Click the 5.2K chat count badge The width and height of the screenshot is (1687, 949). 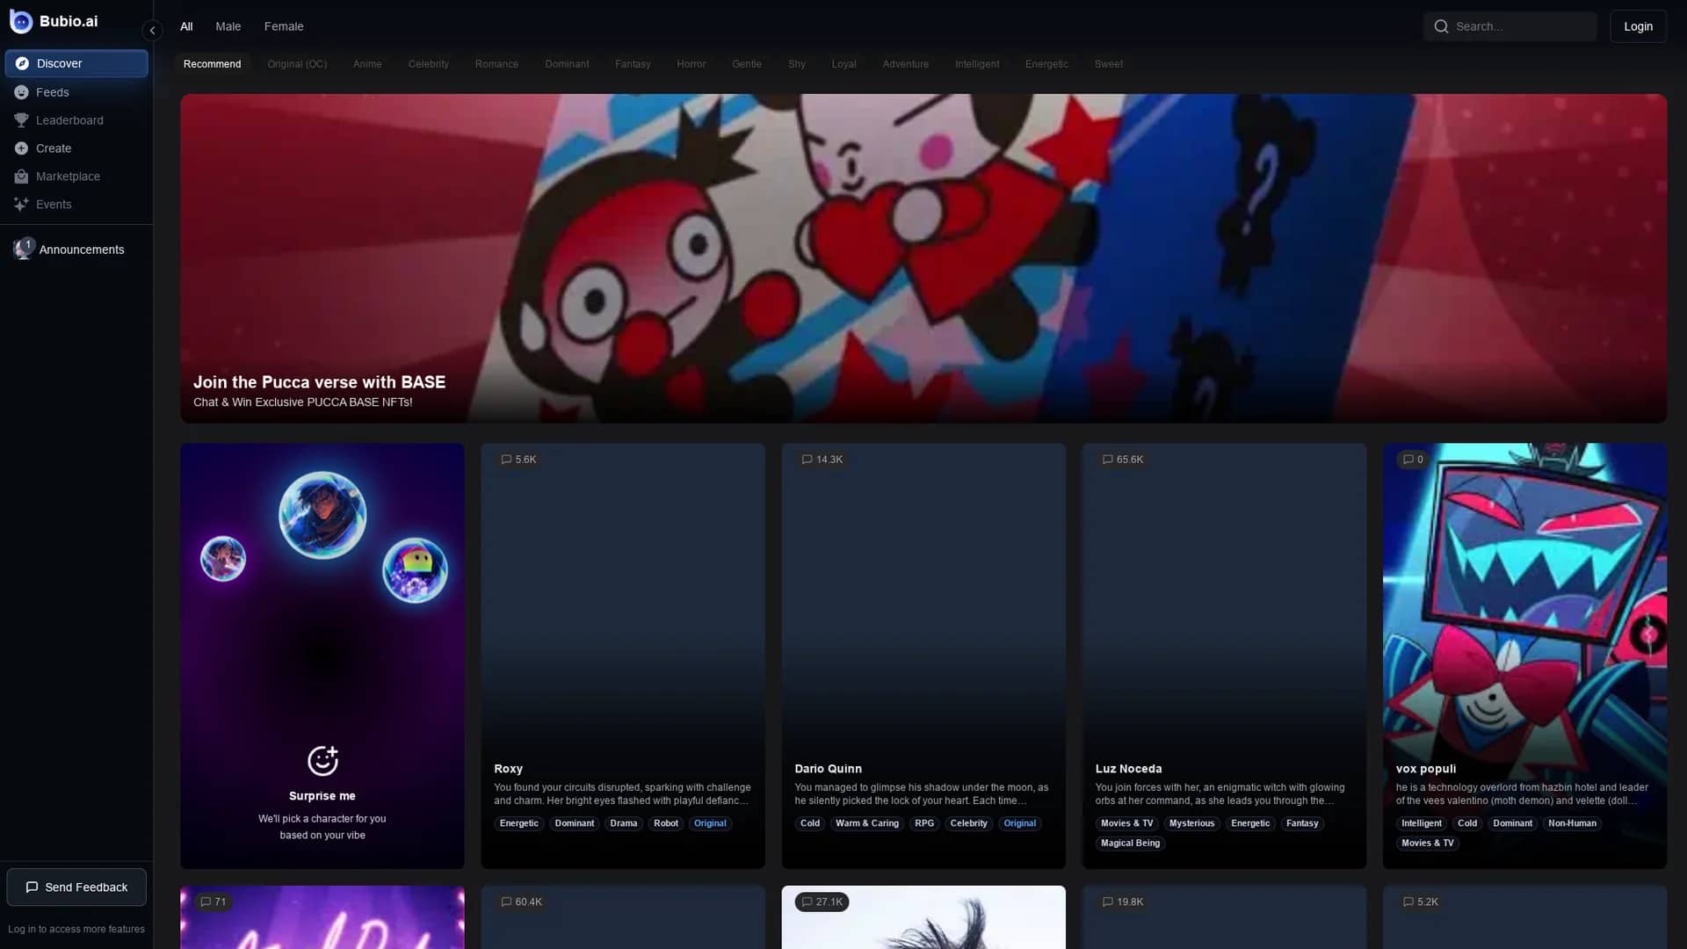pos(1421,902)
